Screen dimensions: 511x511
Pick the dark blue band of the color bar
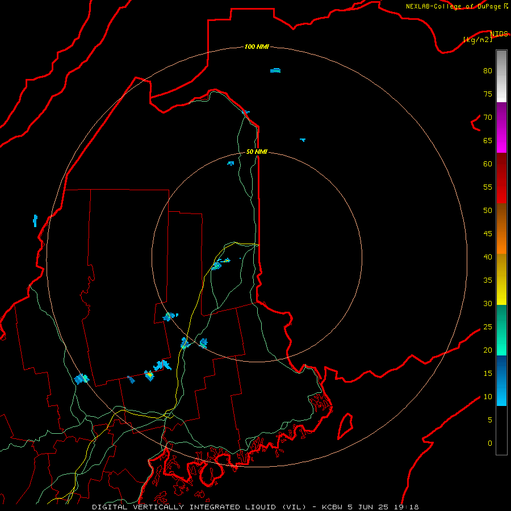(x=501, y=367)
